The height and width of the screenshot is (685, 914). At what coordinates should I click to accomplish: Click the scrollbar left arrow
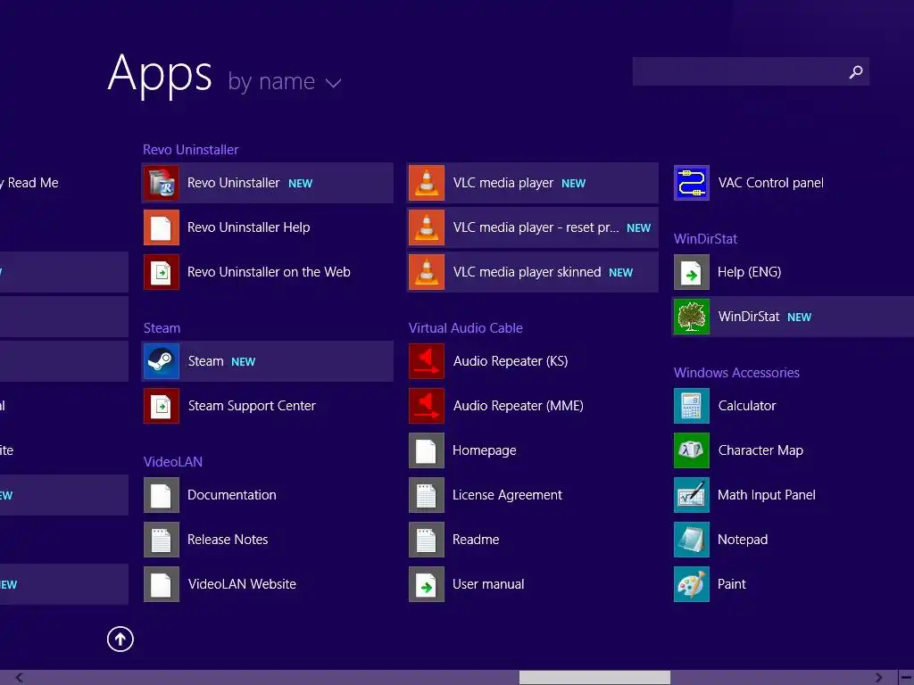(x=20, y=678)
